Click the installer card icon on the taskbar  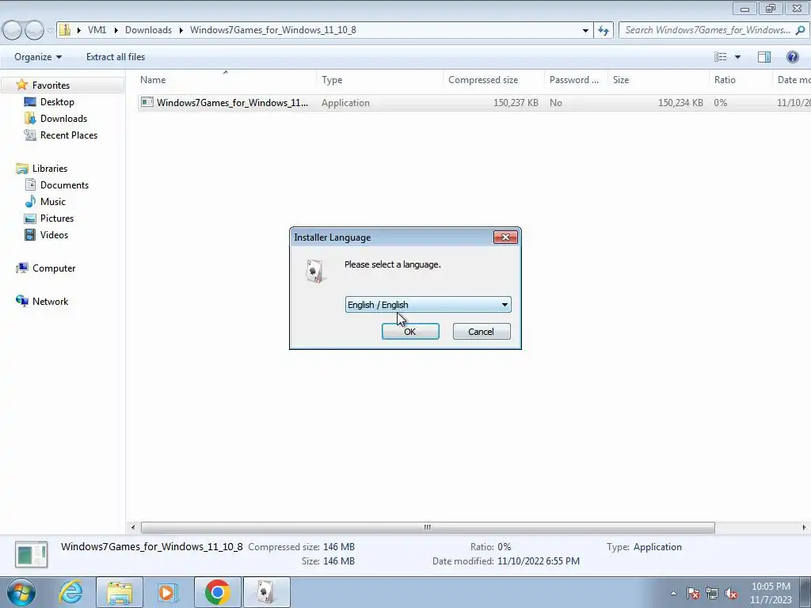coord(266,592)
